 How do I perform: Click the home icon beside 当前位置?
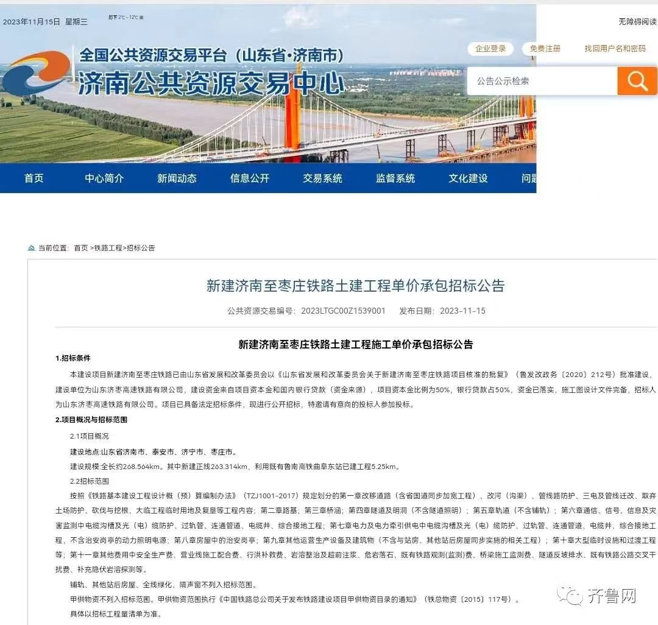[31, 249]
